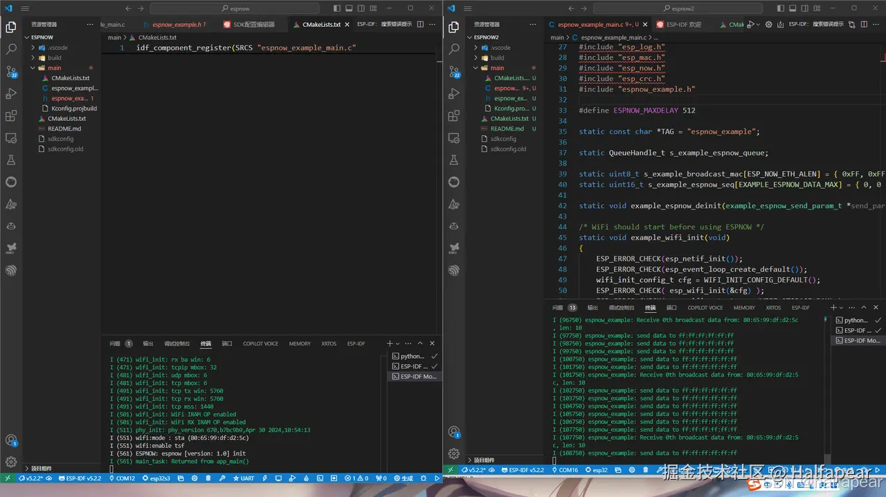Click Accounts icon in left window activity bar
Screen dimensions: 886x497
coord(11,440)
